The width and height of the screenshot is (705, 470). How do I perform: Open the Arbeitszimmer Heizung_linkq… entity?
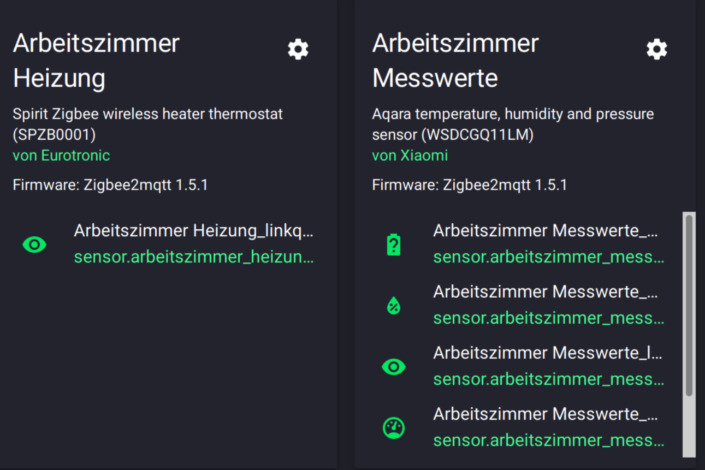point(194,231)
